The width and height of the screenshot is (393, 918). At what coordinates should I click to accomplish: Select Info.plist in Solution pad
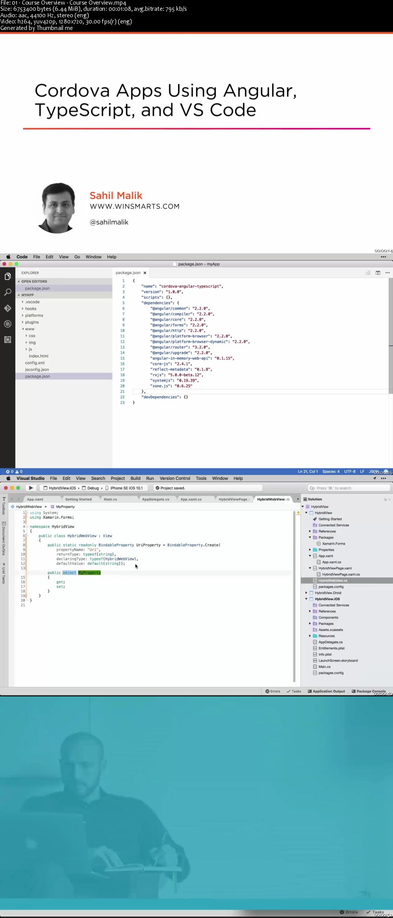pos(322,655)
